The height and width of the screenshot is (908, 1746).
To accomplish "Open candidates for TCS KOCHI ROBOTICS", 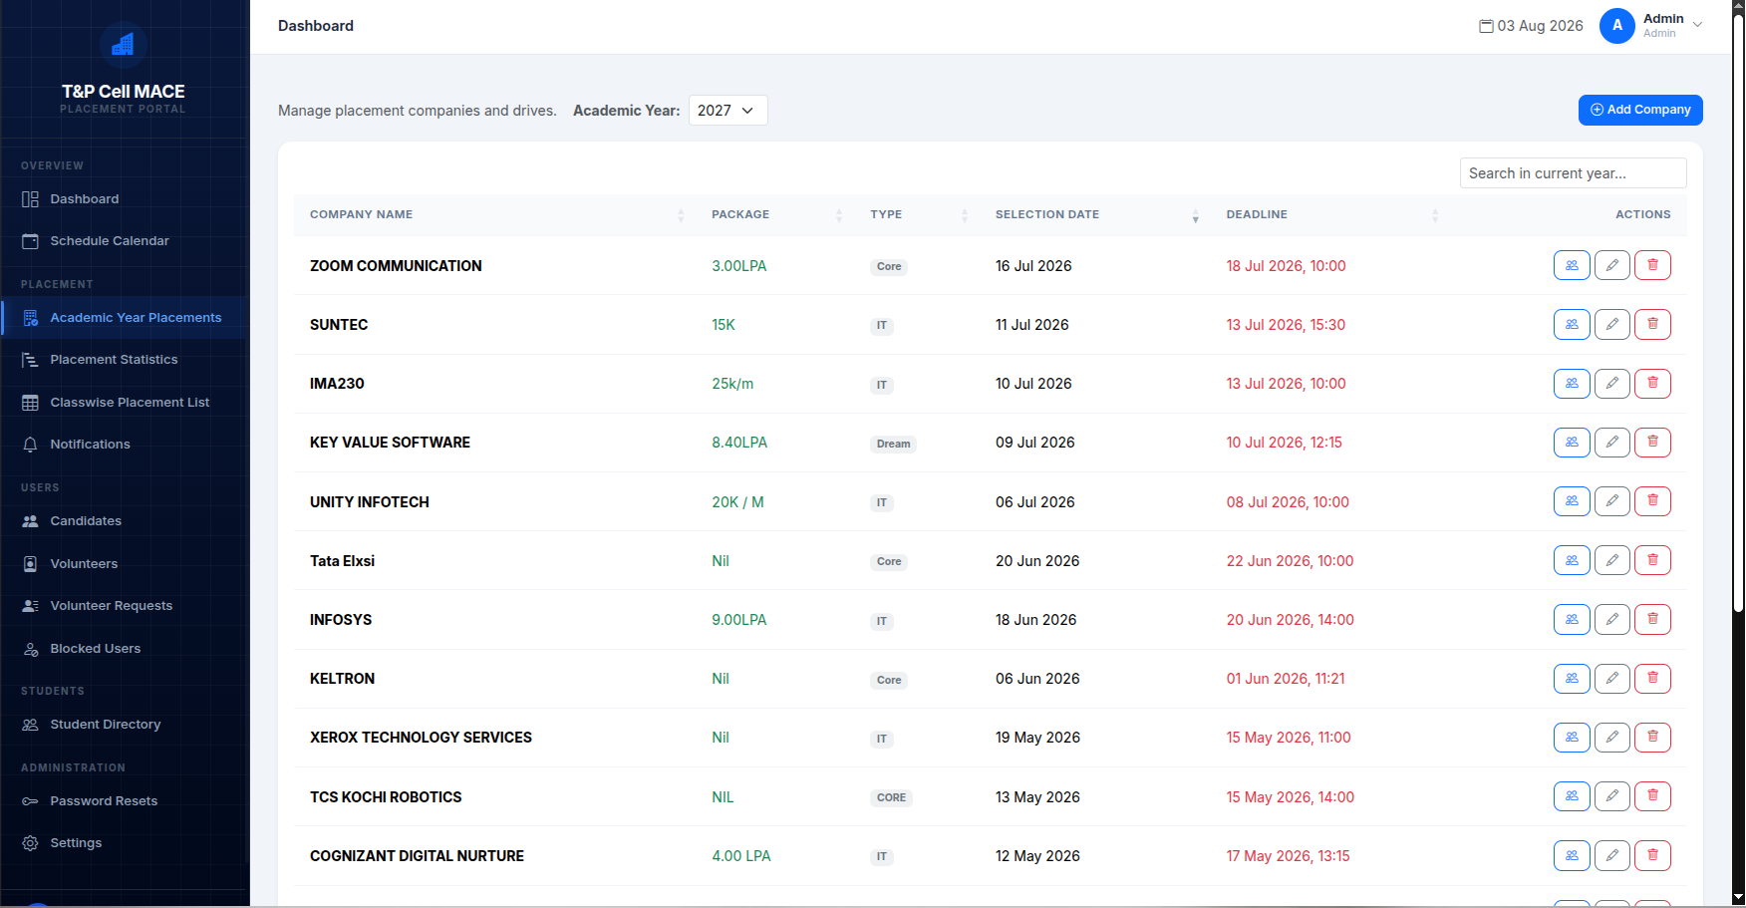I will coord(1572,796).
